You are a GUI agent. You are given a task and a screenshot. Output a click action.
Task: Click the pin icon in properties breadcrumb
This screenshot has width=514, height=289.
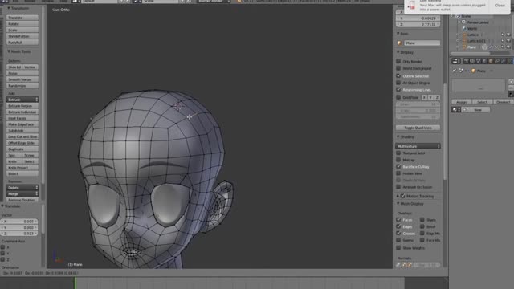[x=455, y=71]
